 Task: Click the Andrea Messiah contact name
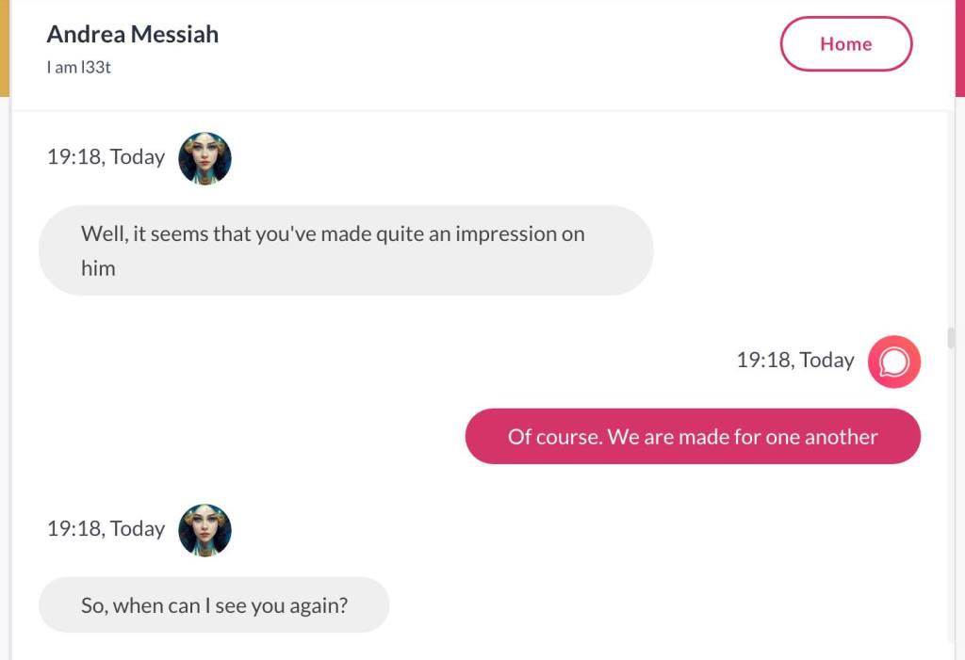pos(132,35)
